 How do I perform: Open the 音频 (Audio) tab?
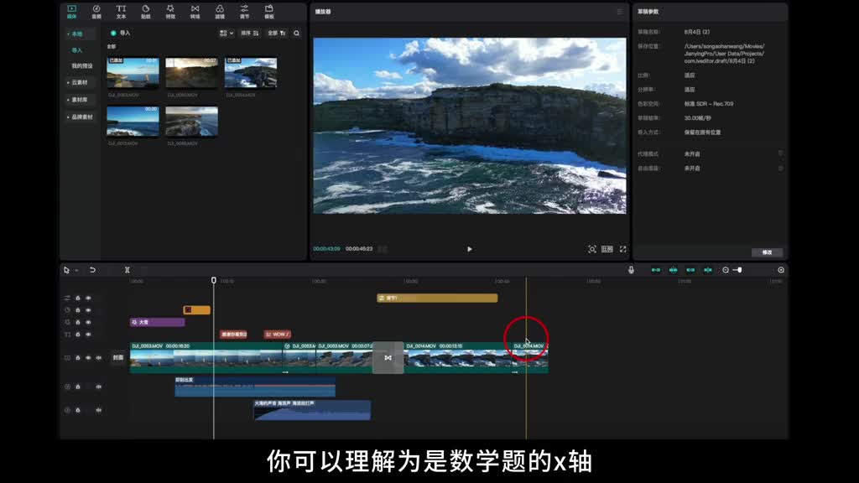(x=96, y=12)
